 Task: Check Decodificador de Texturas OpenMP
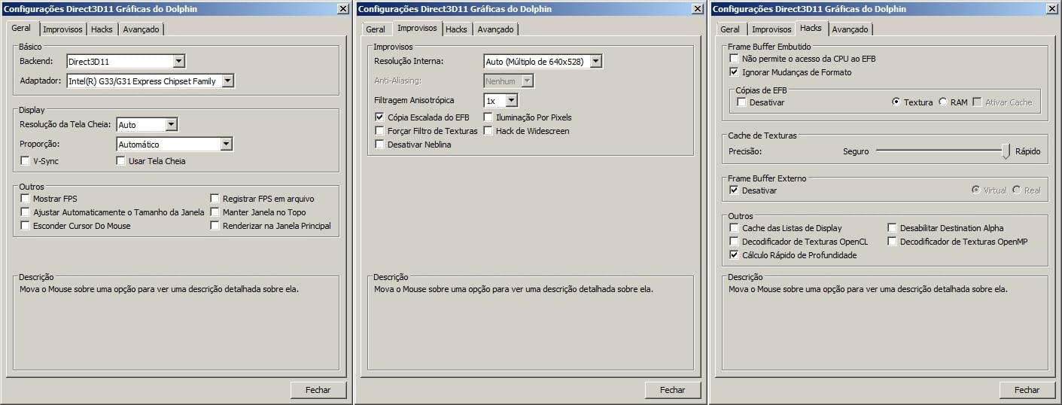[x=893, y=242]
